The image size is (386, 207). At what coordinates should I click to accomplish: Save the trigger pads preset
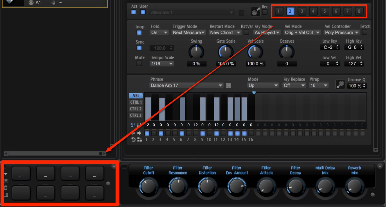(6, 181)
